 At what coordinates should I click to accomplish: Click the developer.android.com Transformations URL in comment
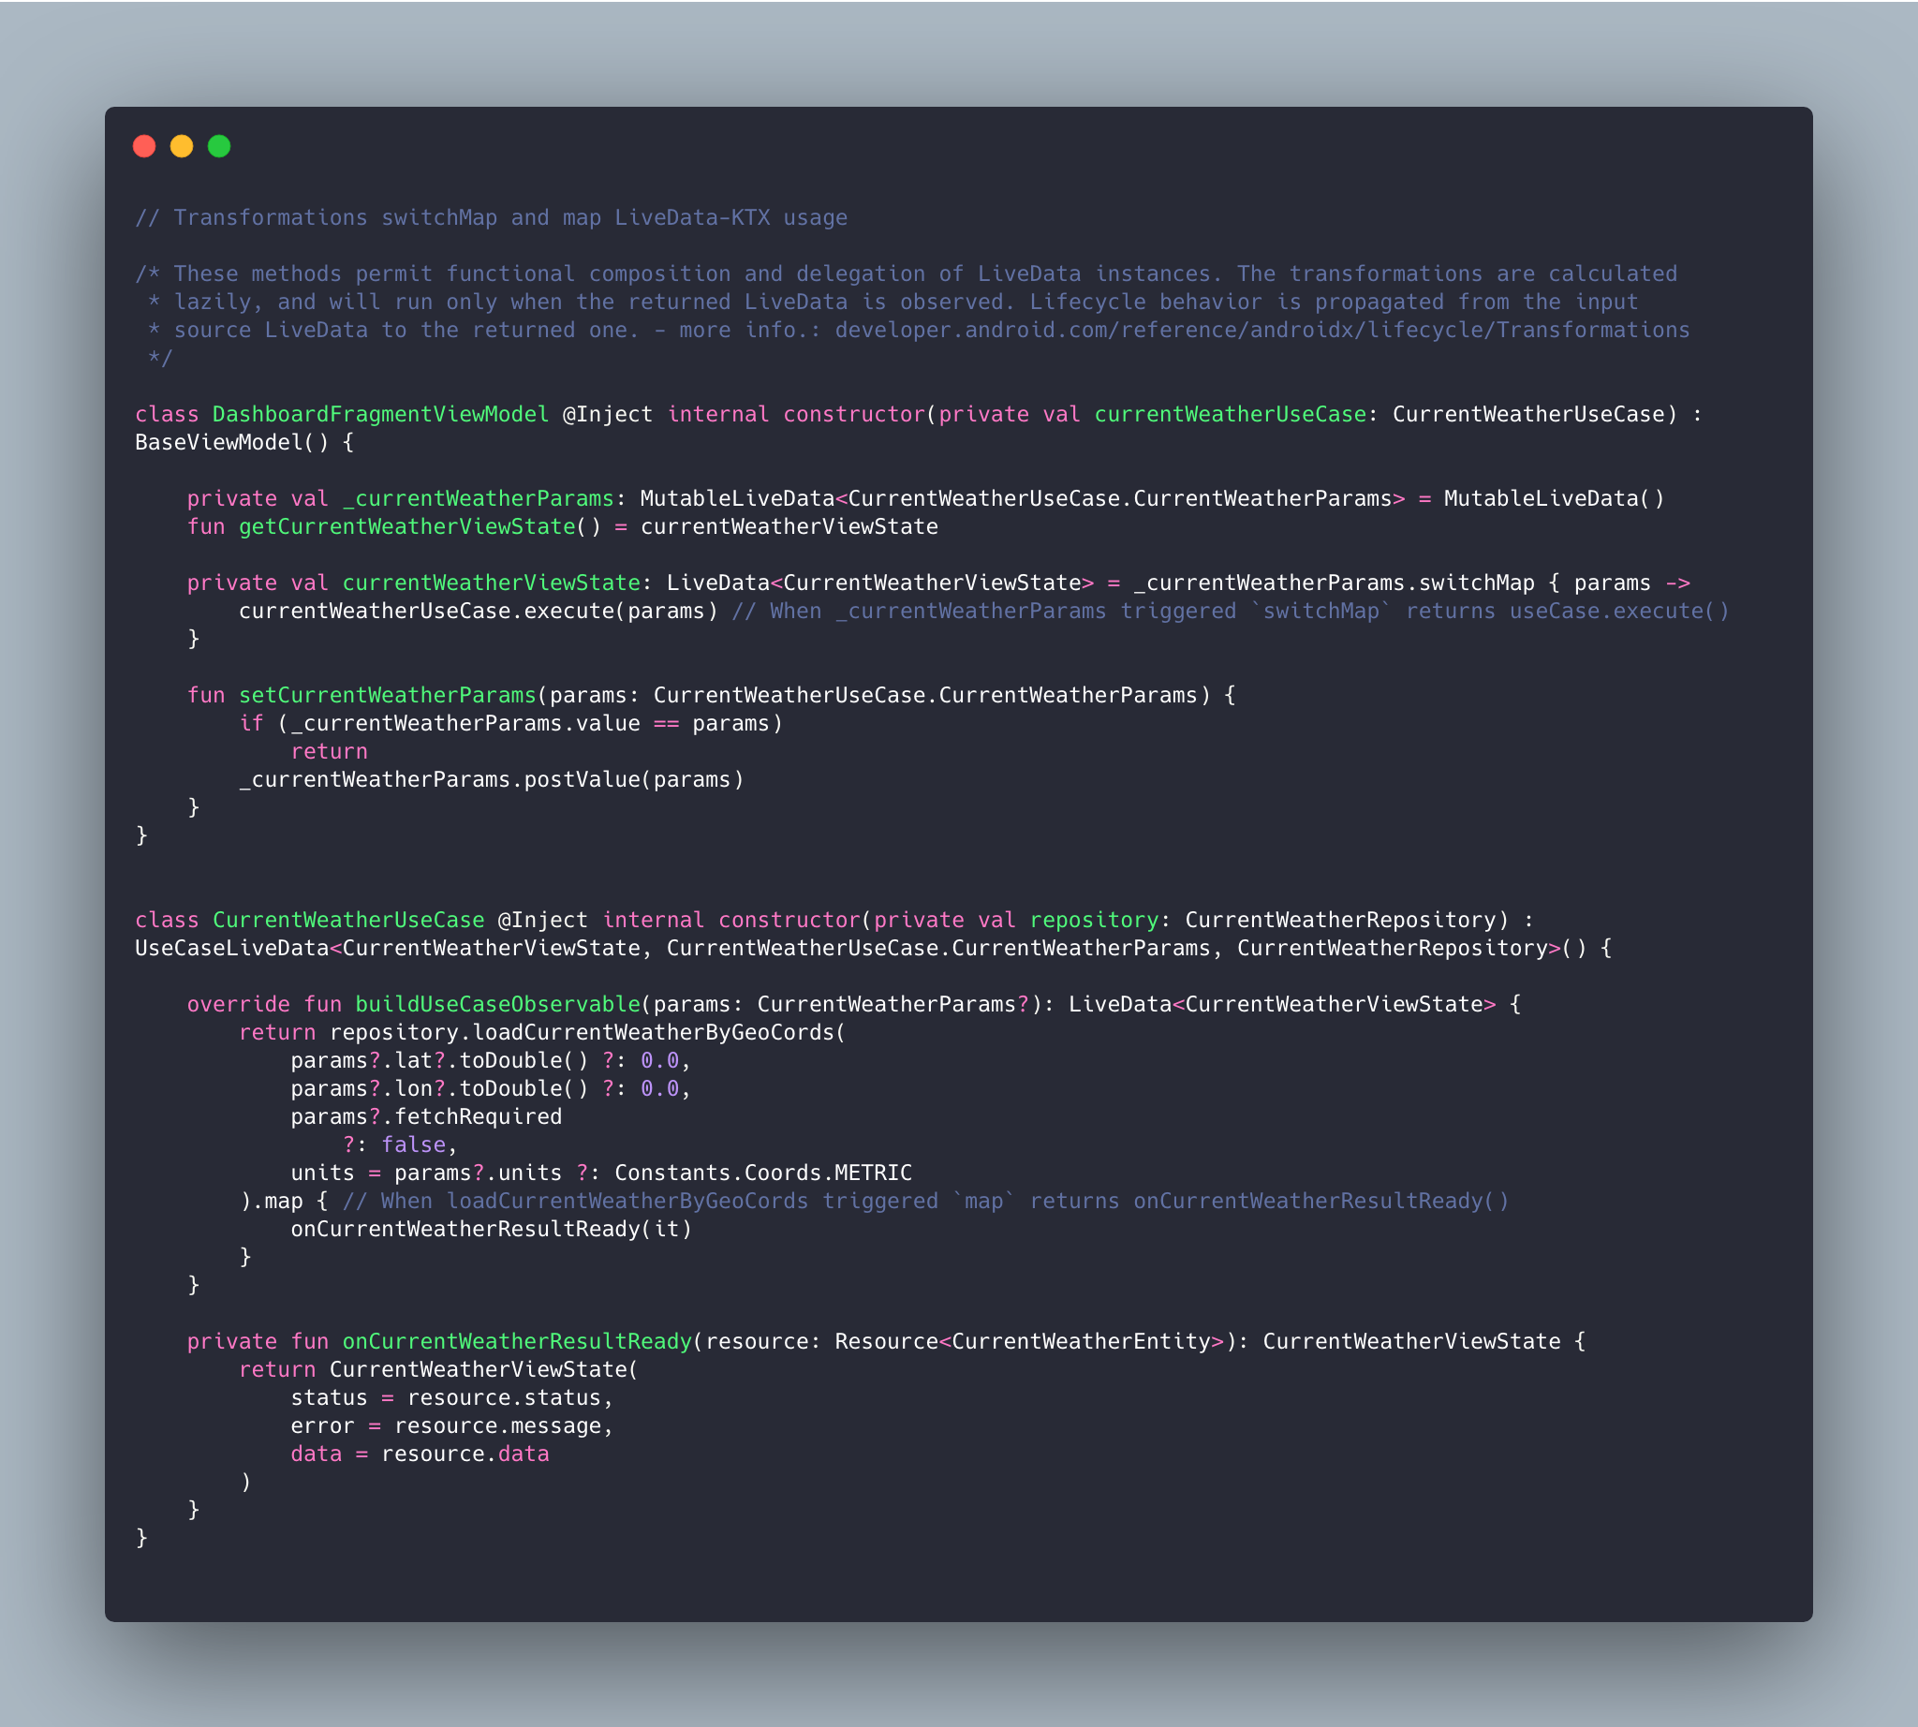[x=1261, y=331]
